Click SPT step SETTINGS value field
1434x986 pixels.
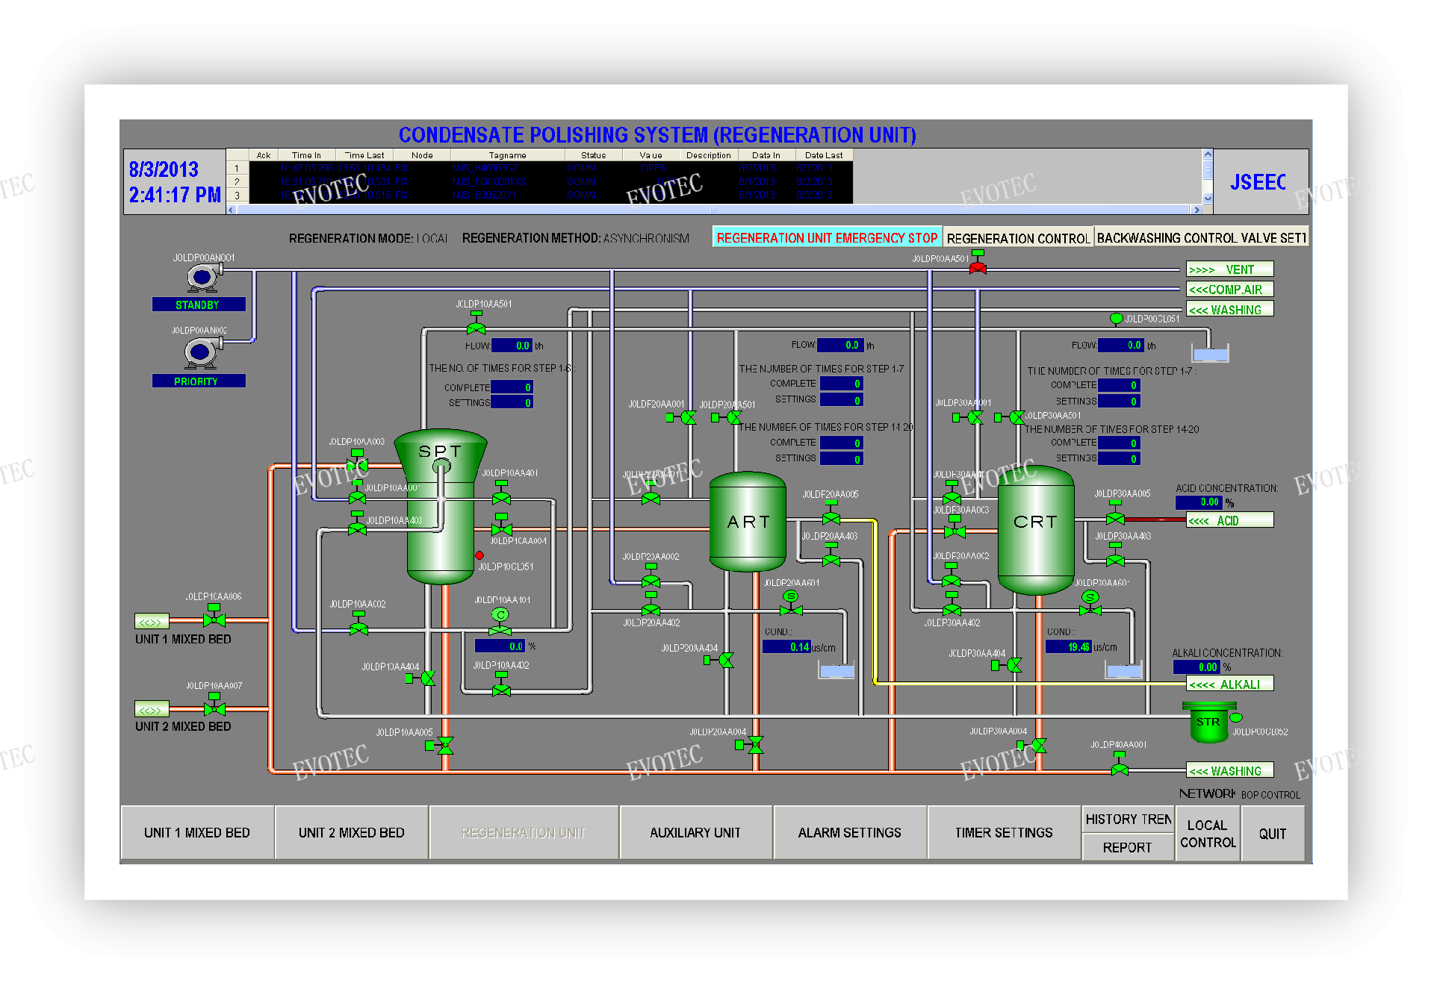(512, 403)
